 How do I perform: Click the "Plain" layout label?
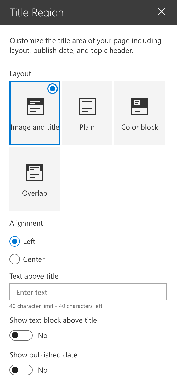(x=87, y=127)
